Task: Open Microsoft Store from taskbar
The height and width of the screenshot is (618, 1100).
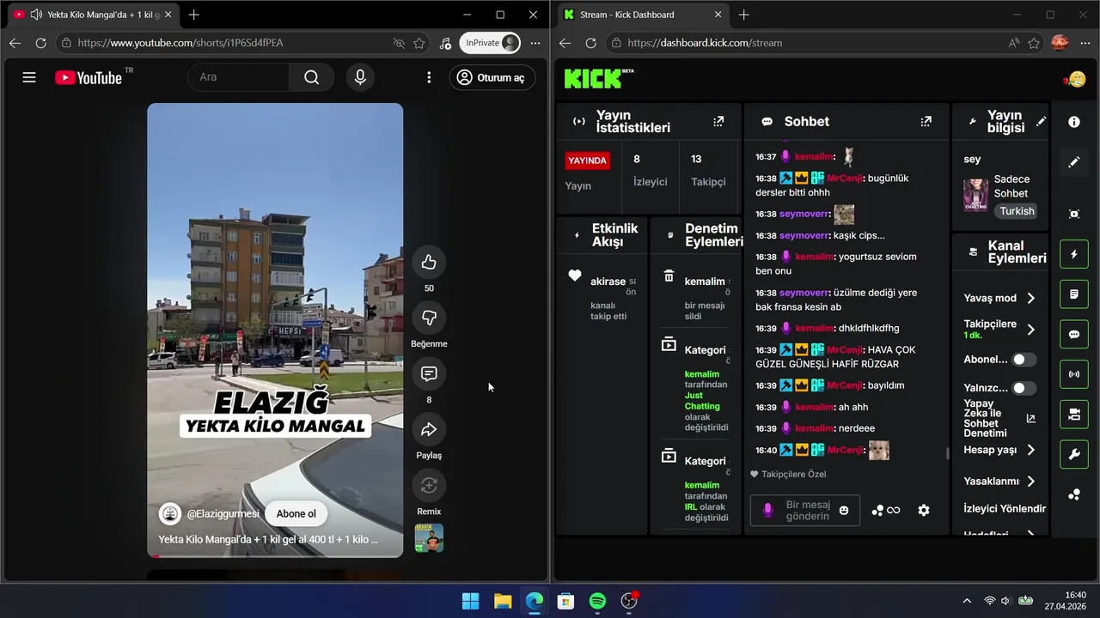Action: tap(565, 601)
